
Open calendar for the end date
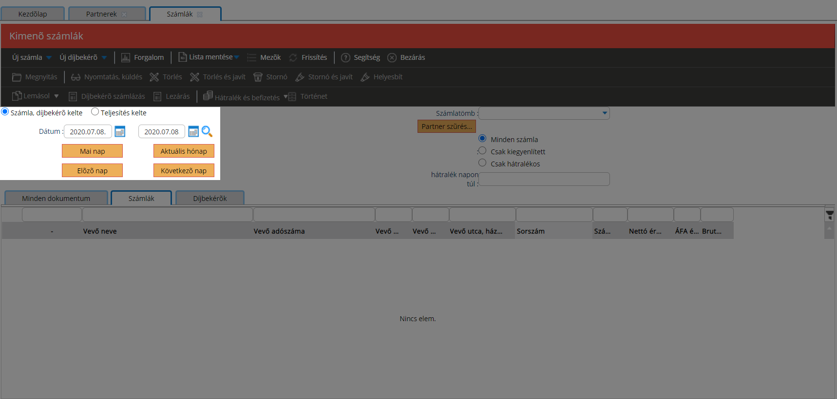[193, 131]
